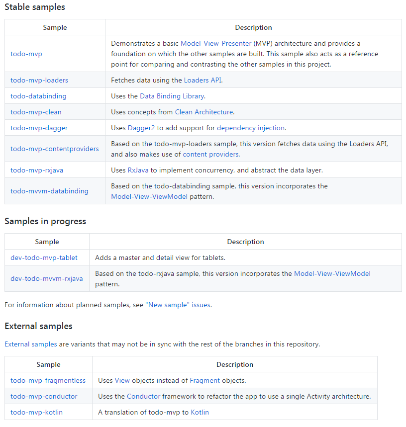
Task: Follow the Kotlin link
Action: [x=200, y=413]
